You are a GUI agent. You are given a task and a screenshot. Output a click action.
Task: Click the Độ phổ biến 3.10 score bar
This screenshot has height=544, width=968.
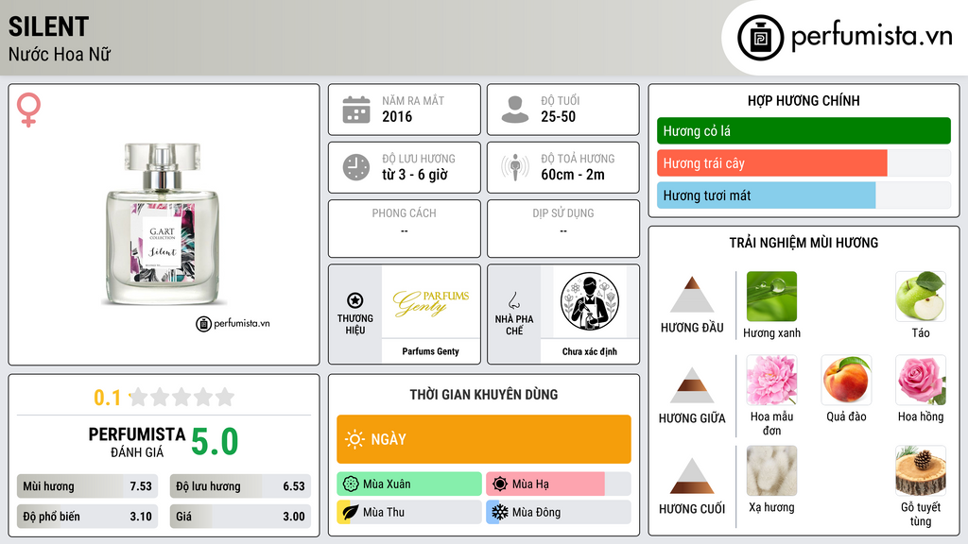point(87,517)
